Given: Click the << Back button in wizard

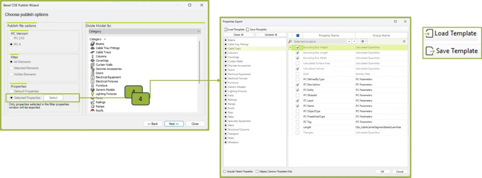Looking at the screenshot, I should point(153,124).
